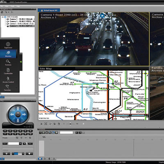Select Camera 1 - 10.48.2.17 tree row
This screenshot has width=164, height=164.
pos(20,21)
